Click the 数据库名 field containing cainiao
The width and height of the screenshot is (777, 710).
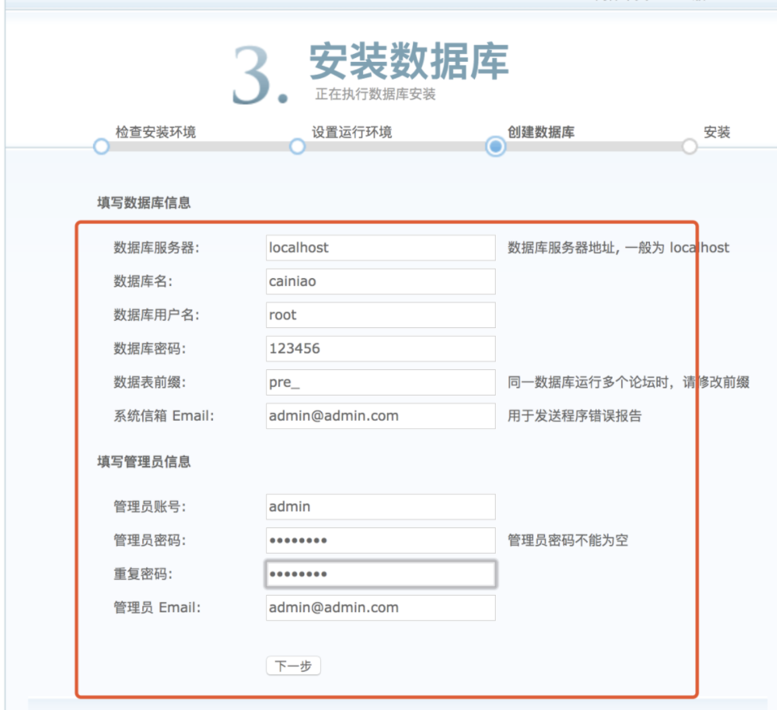coord(381,281)
